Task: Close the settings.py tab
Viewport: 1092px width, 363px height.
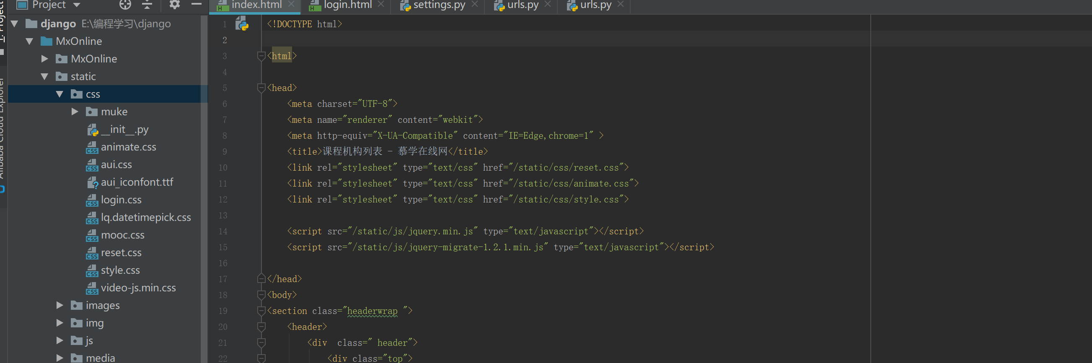Action: [475, 4]
